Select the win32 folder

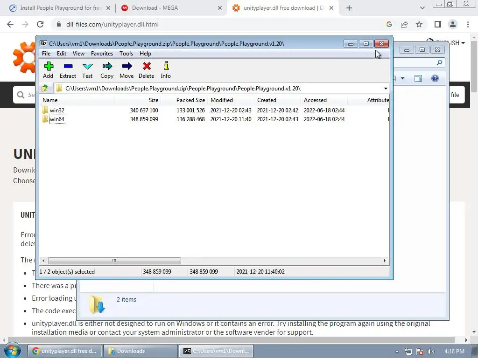[57, 110]
